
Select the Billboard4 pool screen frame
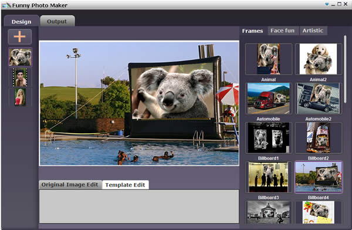point(319,177)
